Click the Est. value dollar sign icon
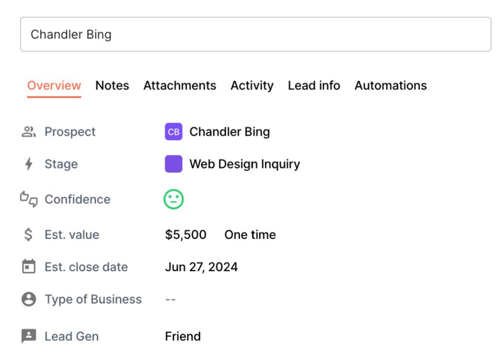This screenshot has height=364, width=500. (x=29, y=235)
